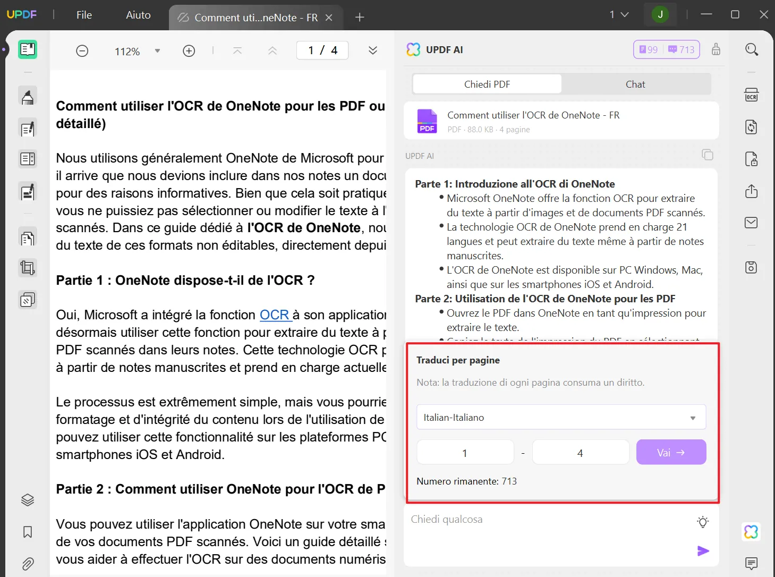
Task: Go to next page double chevron
Action: coord(373,50)
